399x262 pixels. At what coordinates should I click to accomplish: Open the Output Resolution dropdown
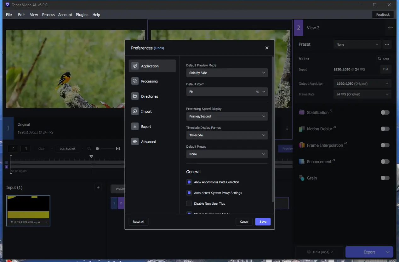pyautogui.click(x=362, y=83)
